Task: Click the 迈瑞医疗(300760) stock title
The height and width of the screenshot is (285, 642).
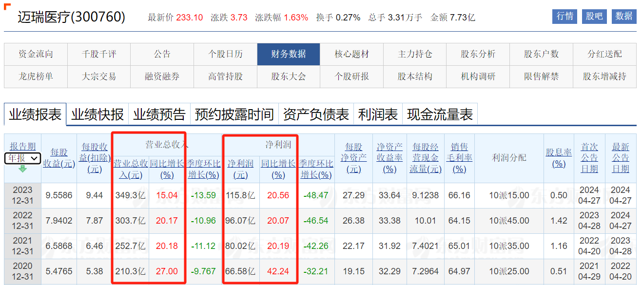Action: (x=71, y=17)
